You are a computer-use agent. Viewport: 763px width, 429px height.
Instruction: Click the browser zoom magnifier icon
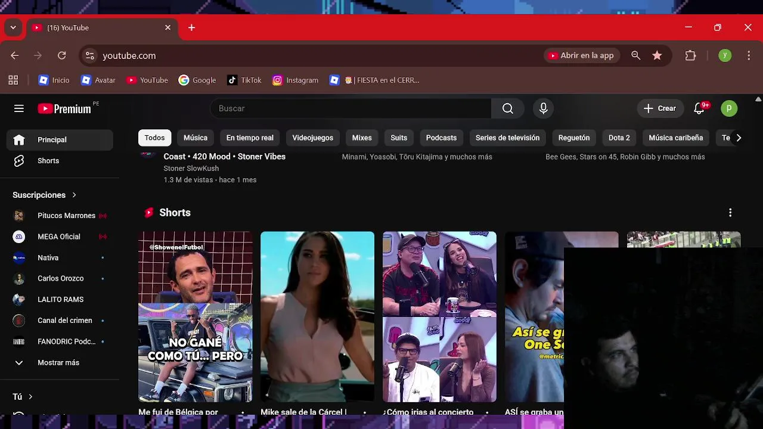click(x=636, y=55)
